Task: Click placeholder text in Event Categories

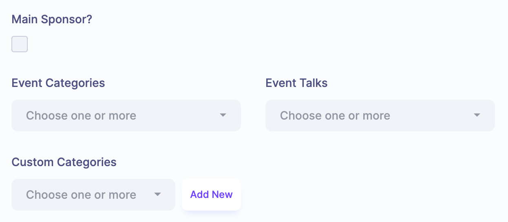Action: [x=81, y=115]
